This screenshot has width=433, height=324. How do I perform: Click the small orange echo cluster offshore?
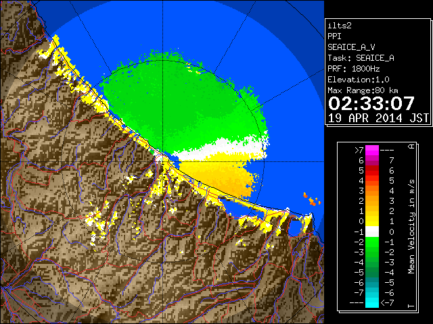coord(312,200)
